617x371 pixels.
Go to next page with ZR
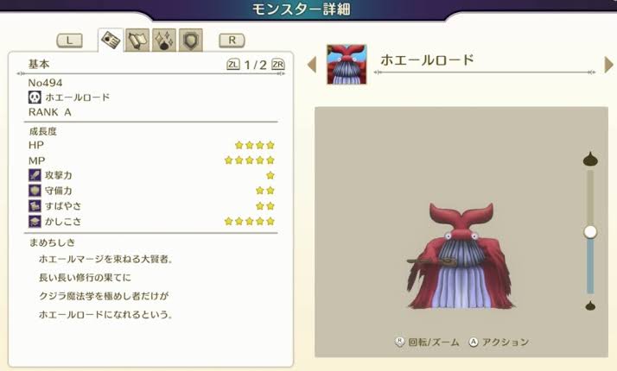[277, 64]
